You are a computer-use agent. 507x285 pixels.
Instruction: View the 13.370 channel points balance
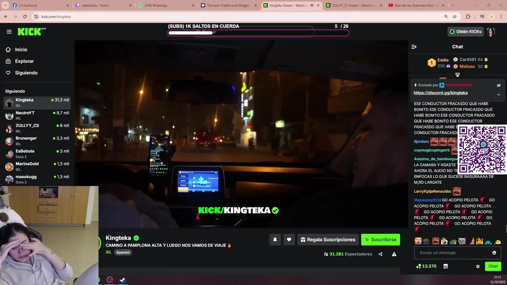426,266
